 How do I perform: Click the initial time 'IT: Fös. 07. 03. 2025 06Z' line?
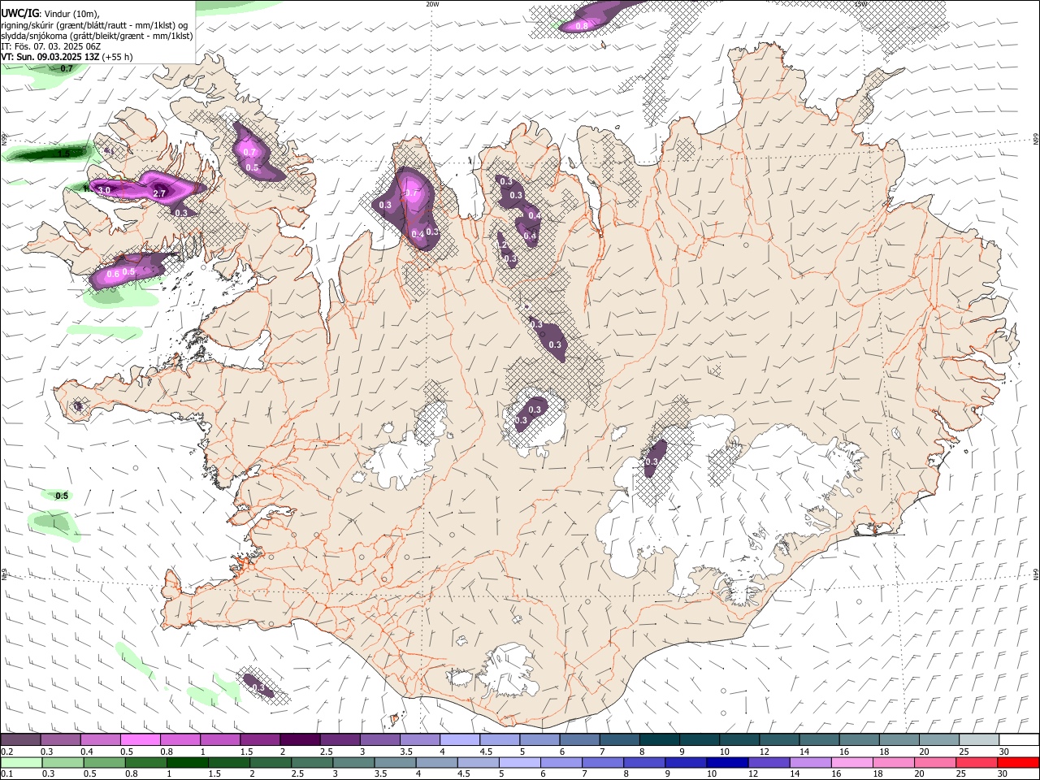click(x=50, y=46)
